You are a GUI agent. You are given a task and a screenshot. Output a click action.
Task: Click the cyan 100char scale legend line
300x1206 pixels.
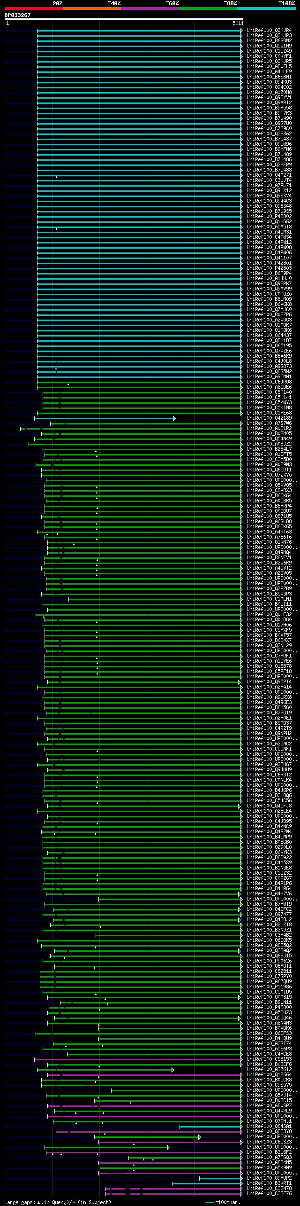point(210,1202)
